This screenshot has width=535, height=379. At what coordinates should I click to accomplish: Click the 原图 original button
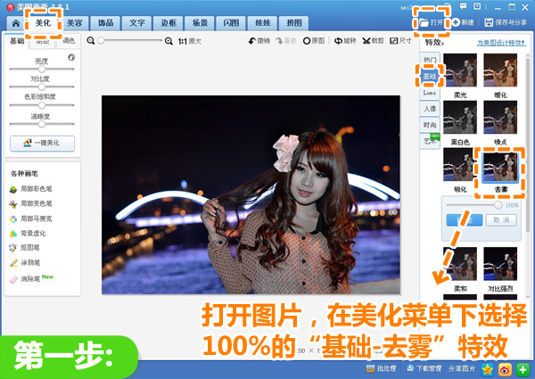314,41
